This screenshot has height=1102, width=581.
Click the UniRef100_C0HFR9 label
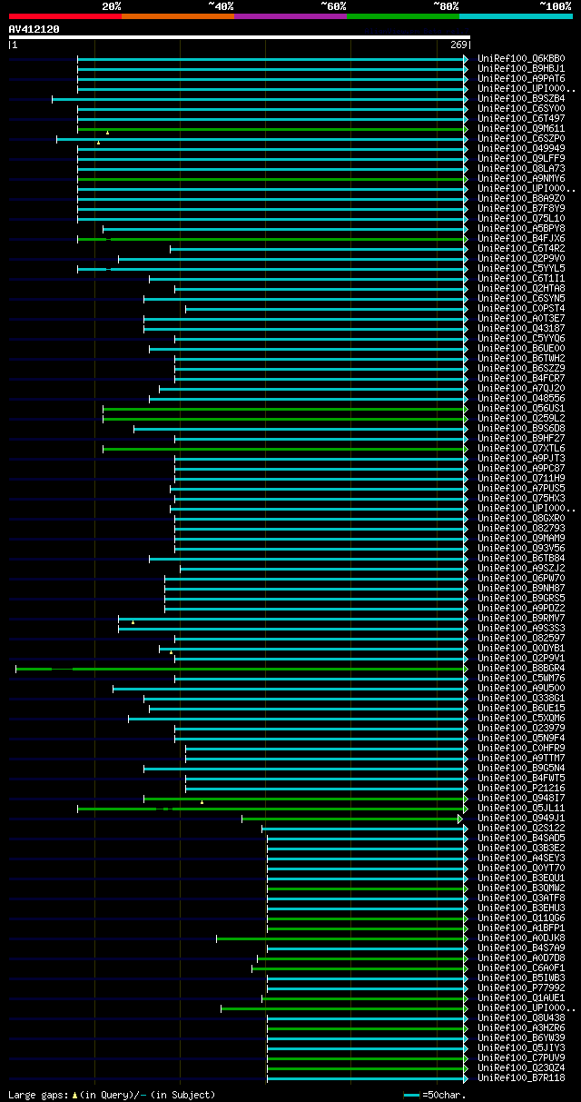(x=521, y=748)
